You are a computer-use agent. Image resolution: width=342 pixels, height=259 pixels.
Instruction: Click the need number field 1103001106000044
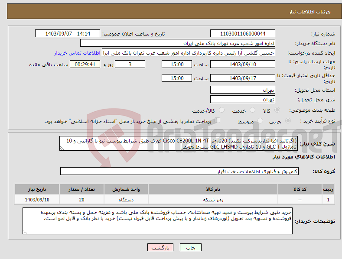point(243,34)
